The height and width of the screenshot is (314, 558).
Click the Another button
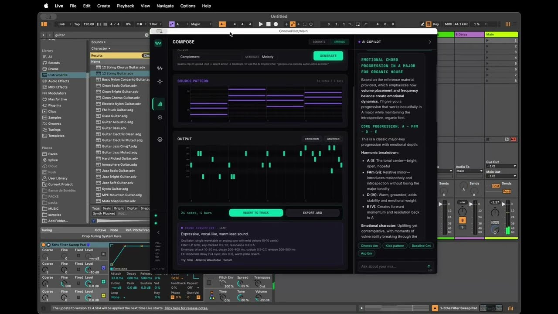(x=333, y=139)
